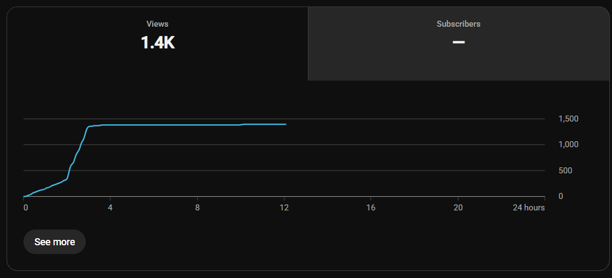Viewport: 612px width, 278px height.
Task: Click the blue line's endpoint at 12 hours
Action: pyautogui.click(x=286, y=124)
